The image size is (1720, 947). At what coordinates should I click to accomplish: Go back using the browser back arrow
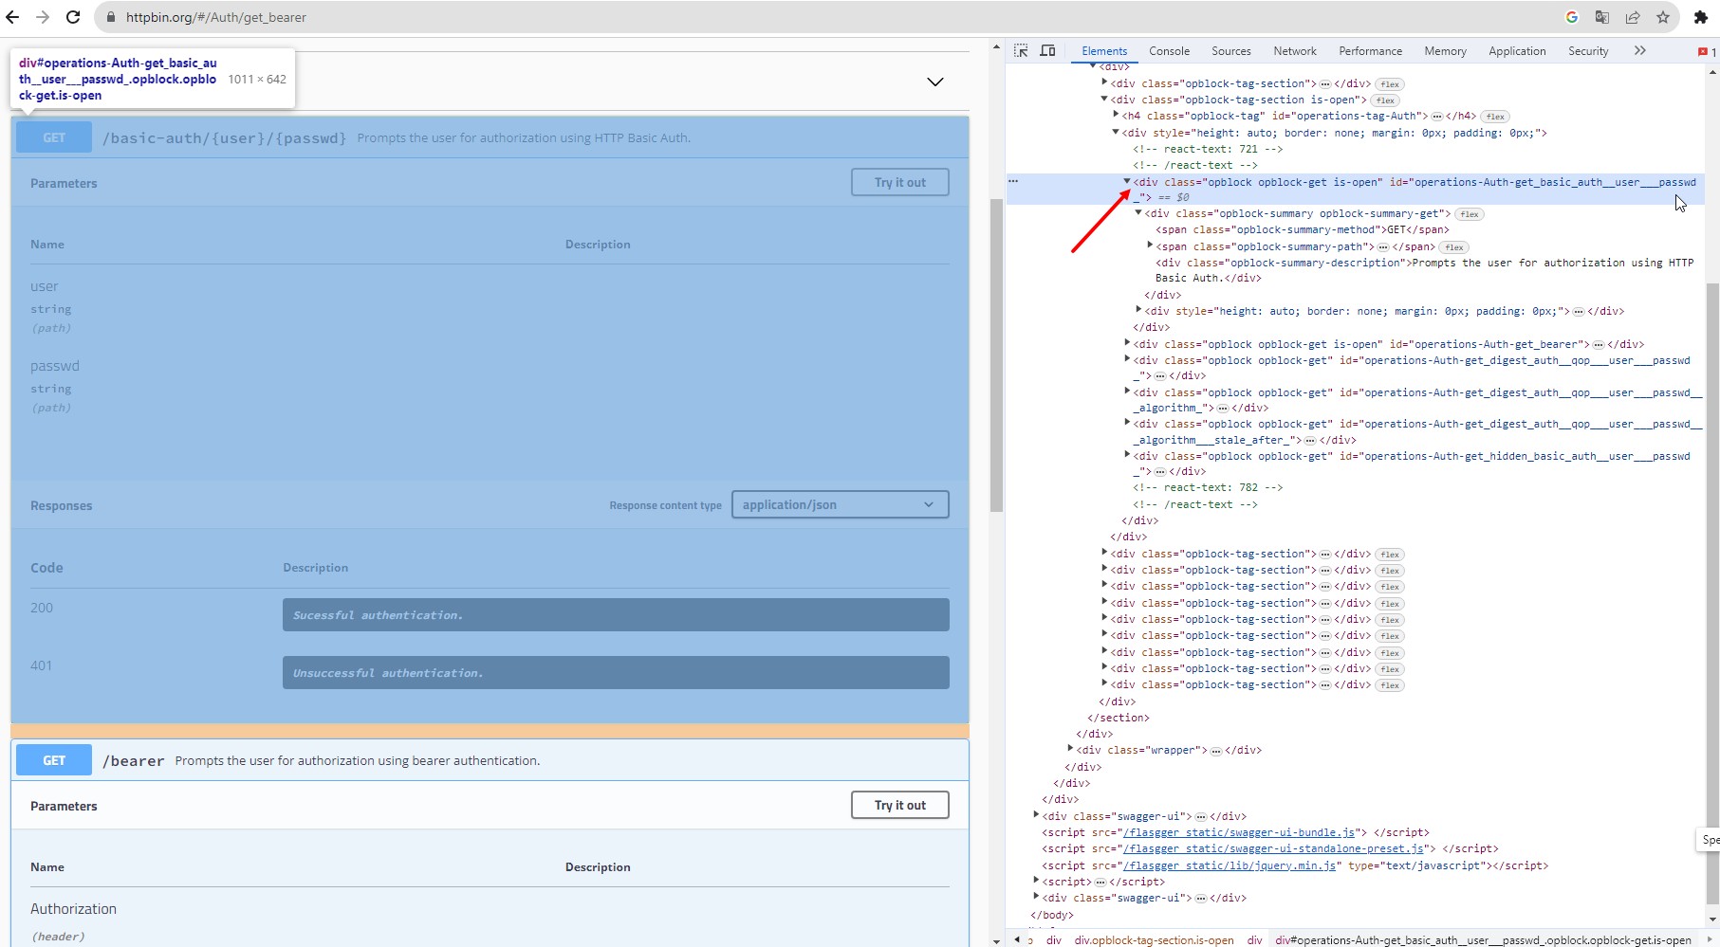[x=13, y=17]
